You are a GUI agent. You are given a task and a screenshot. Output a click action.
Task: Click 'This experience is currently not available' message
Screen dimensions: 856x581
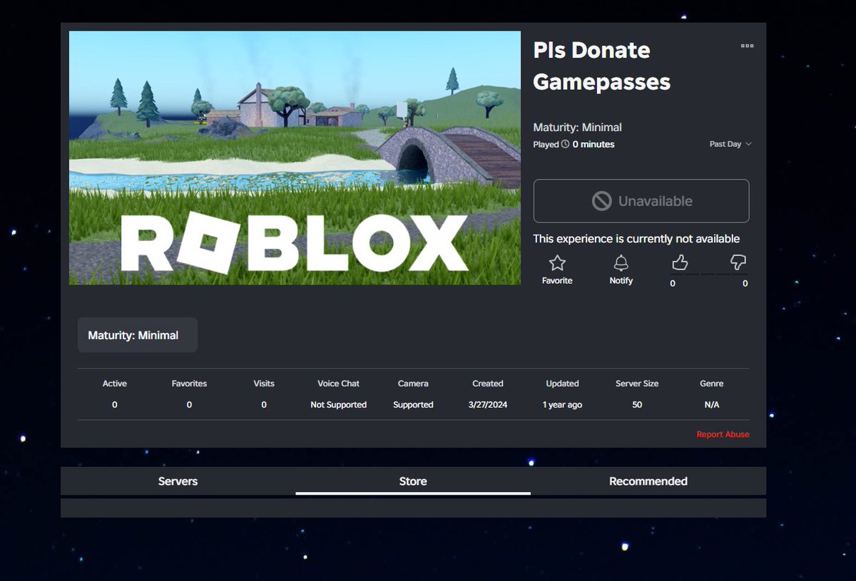(x=636, y=239)
